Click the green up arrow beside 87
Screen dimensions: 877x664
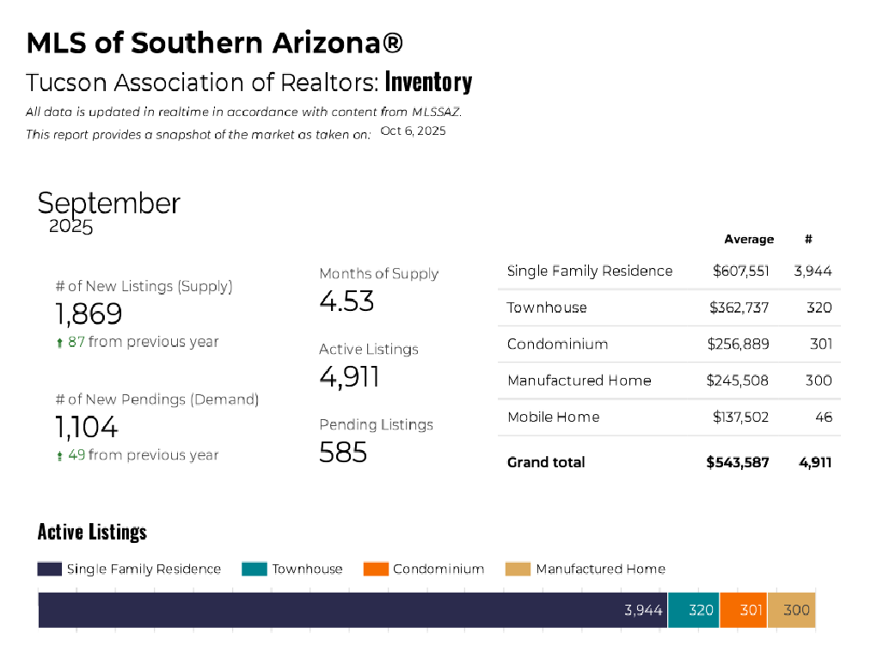coord(59,343)
